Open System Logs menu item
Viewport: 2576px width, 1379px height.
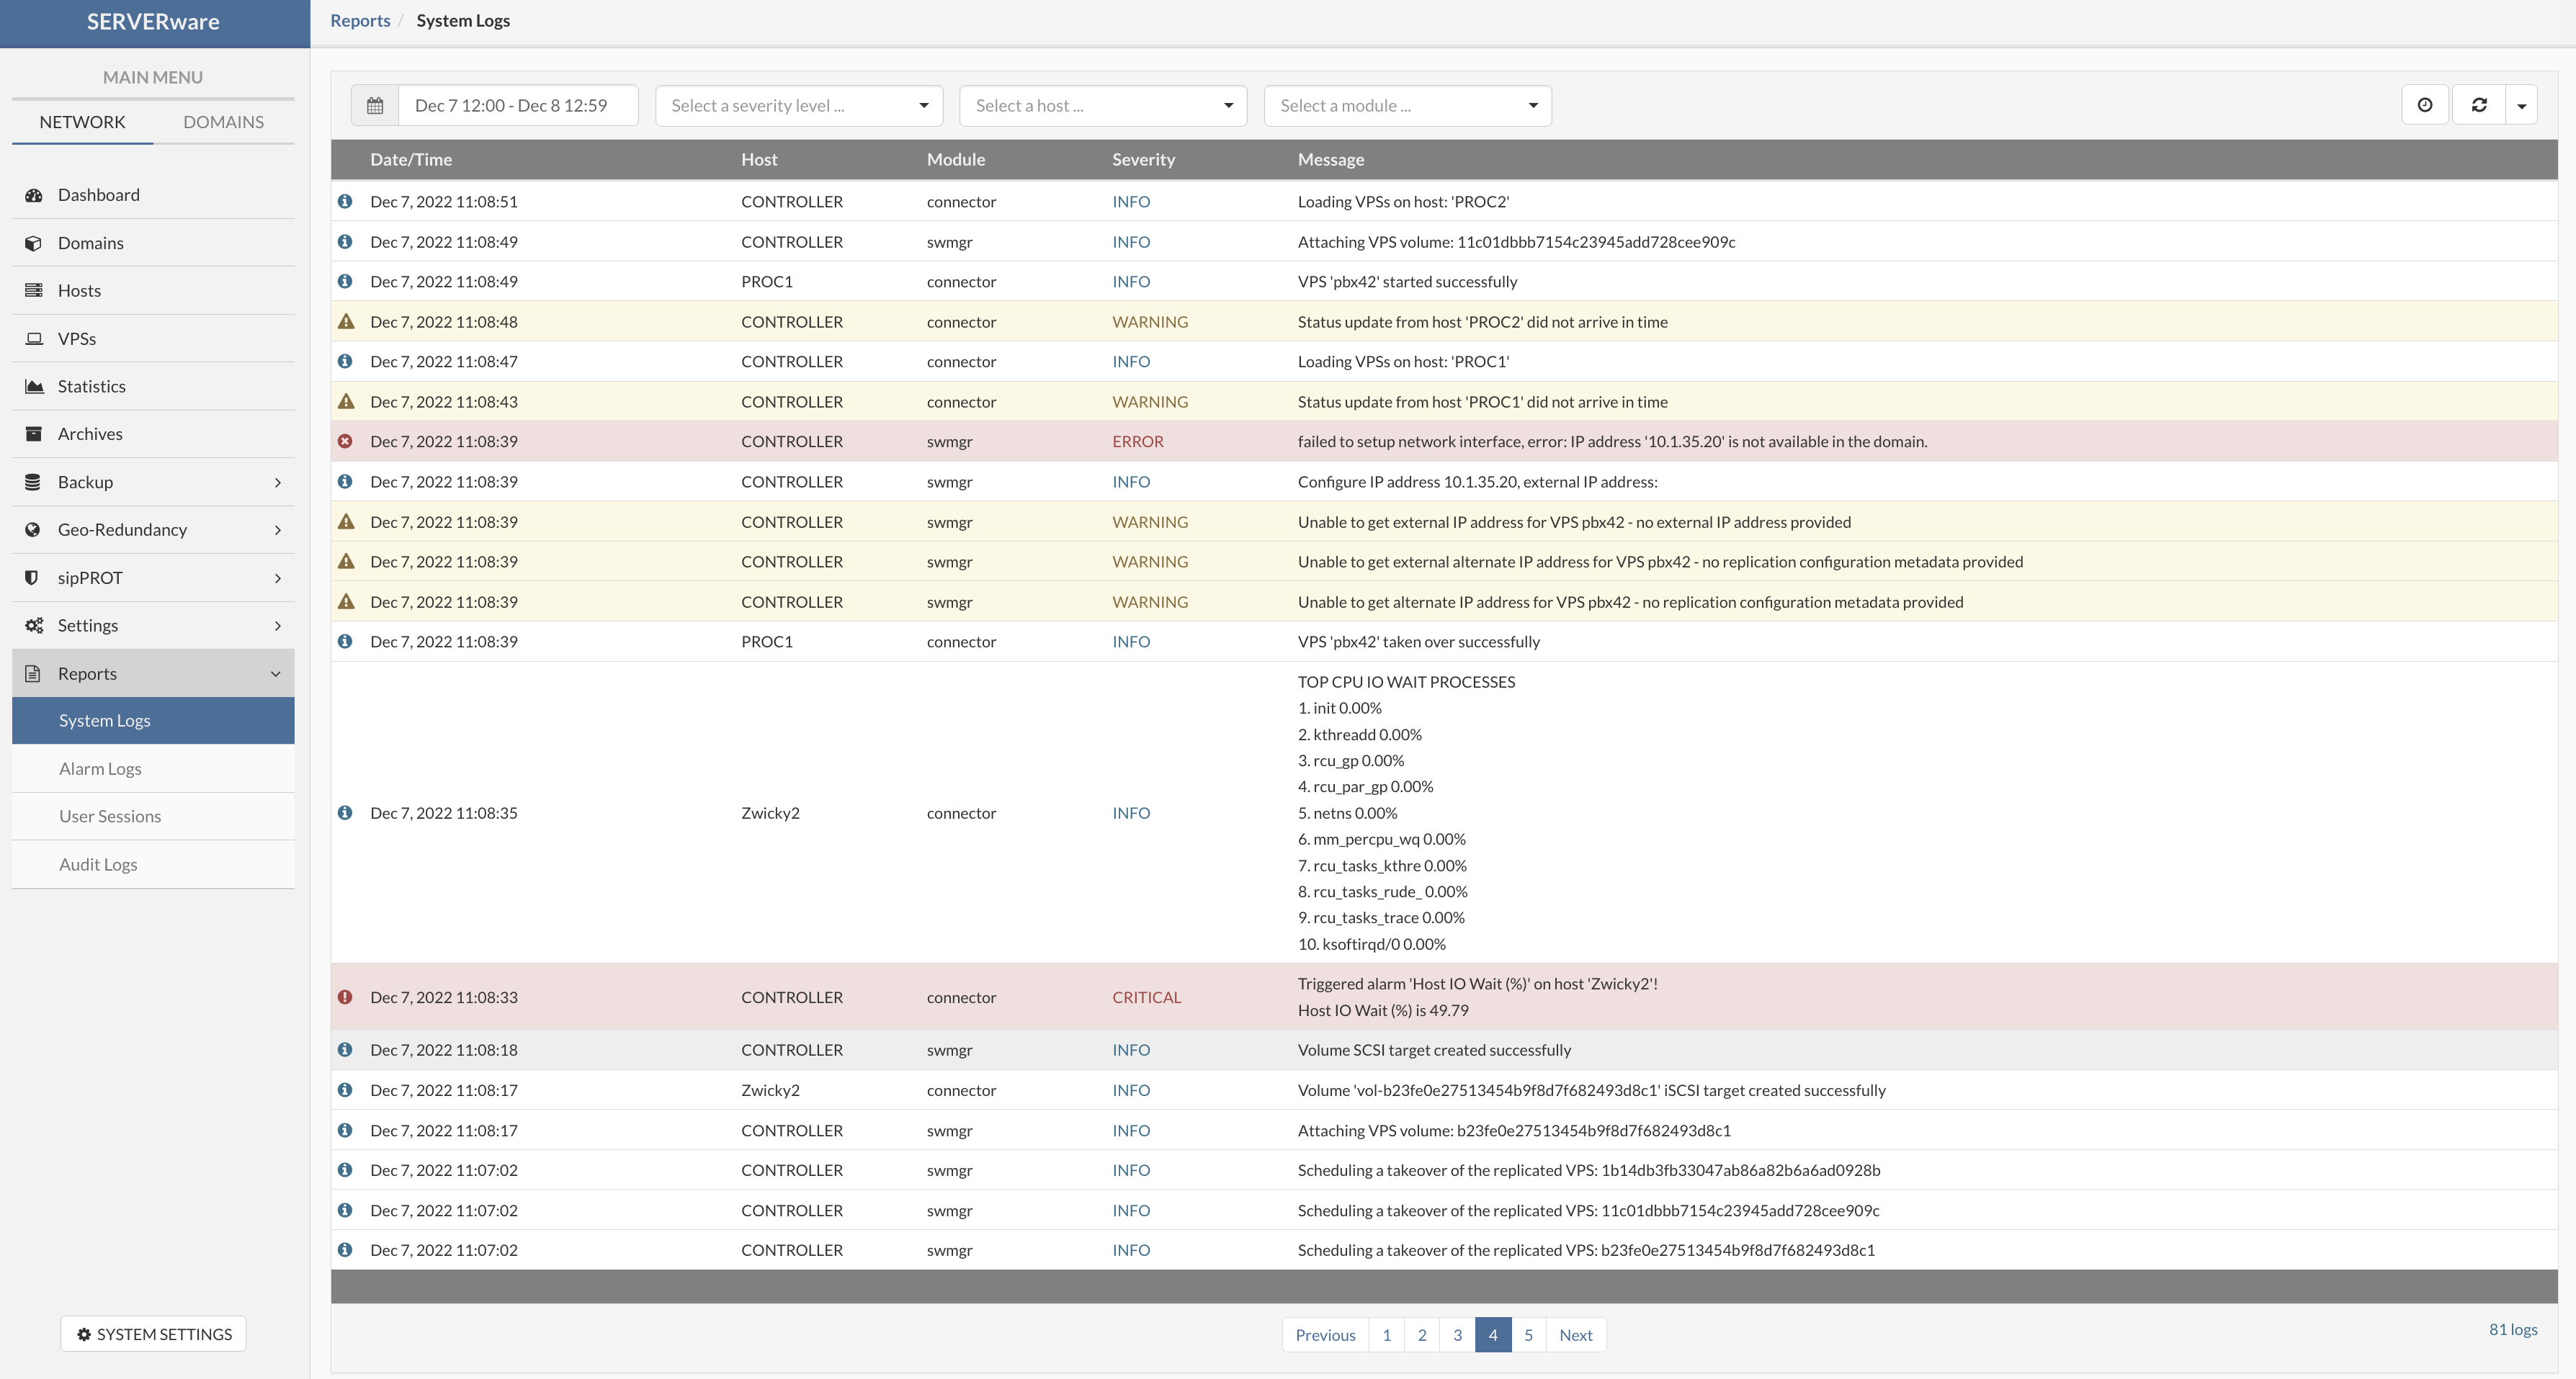click(x=153, y=721)
